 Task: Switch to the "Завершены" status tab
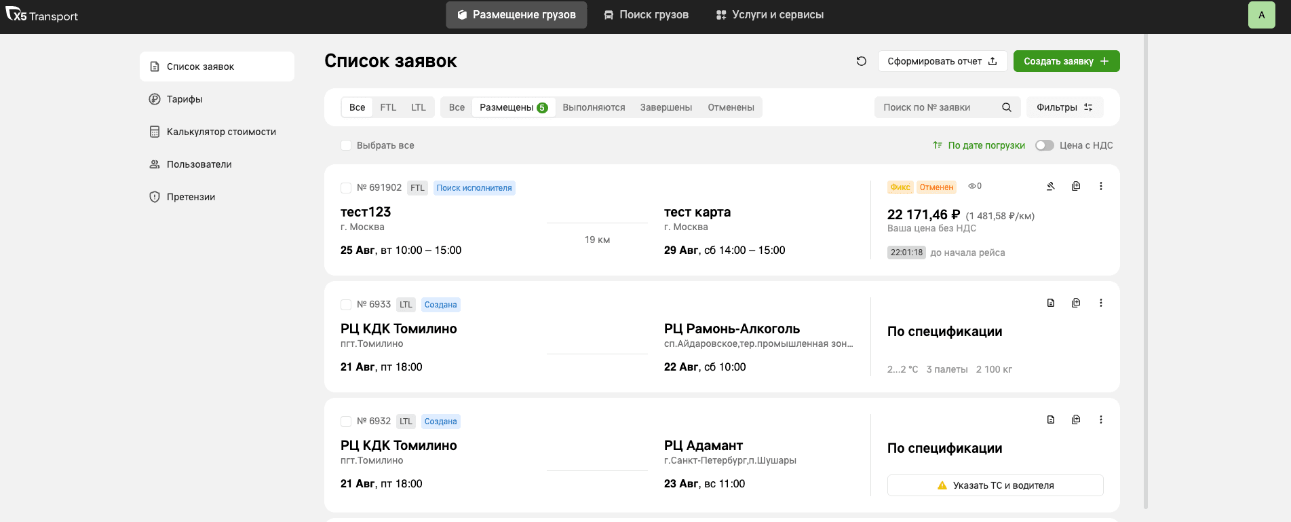666,107
